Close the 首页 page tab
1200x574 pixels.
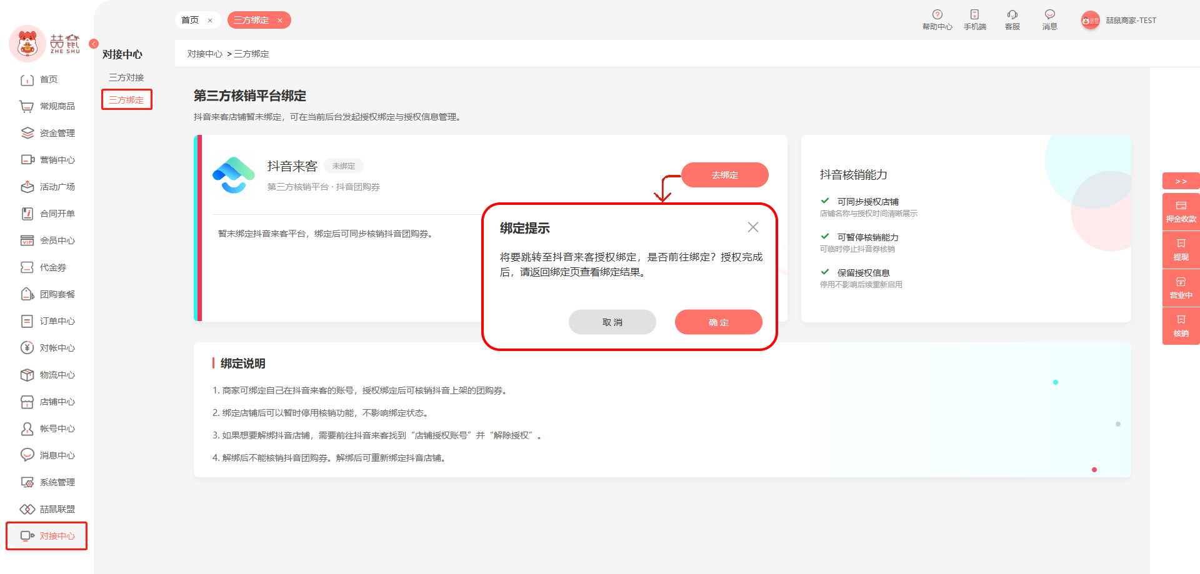pyautogui.click(x=210, y=21)
